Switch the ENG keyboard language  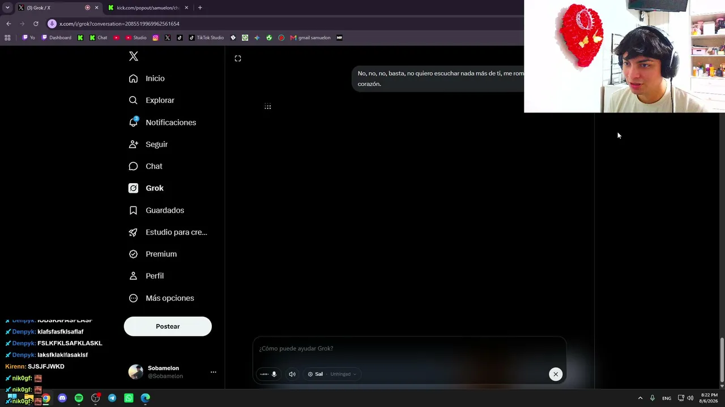tap(667, 398)
